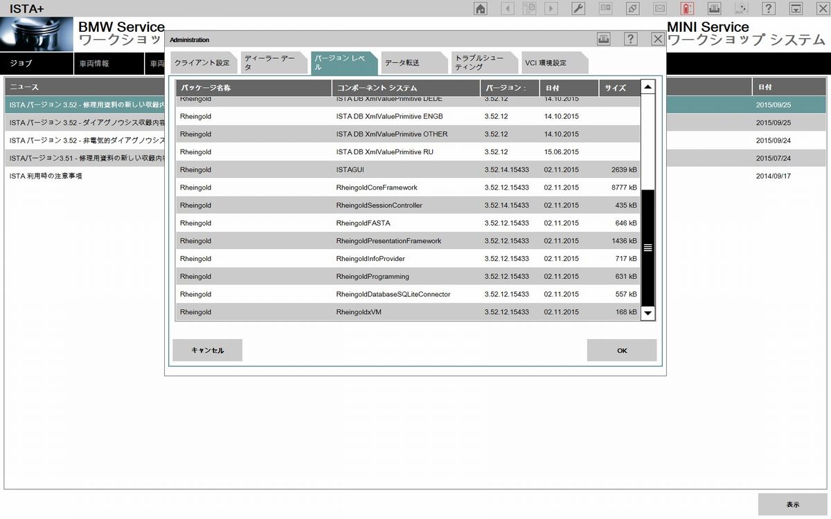Click the キャンセル button
Image resolution: width=831 pixels, height=519 pixels.
click(x=208, y=350)
